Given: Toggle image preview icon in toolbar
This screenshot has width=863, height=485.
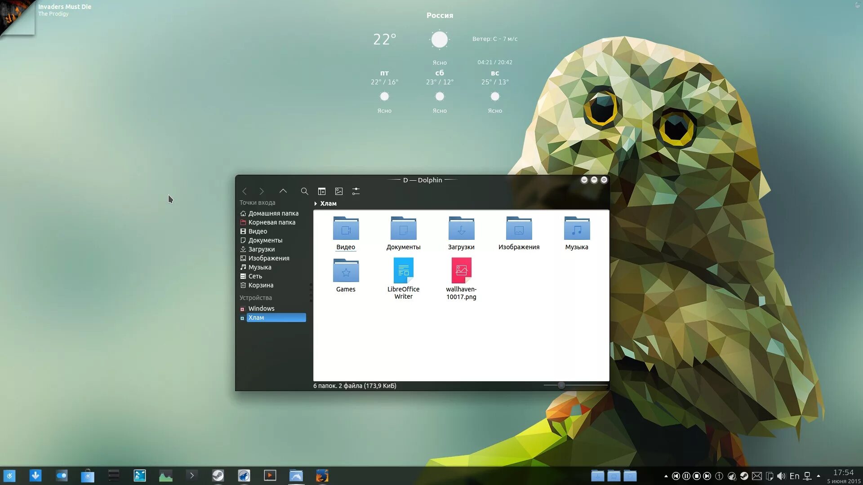Looking at the screenshot, I should (x=339, y=191).
